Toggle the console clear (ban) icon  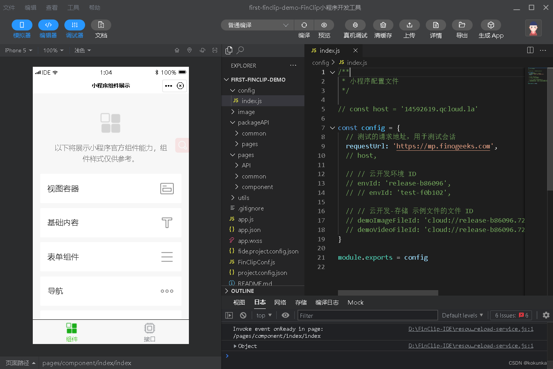tap(243, 315)
